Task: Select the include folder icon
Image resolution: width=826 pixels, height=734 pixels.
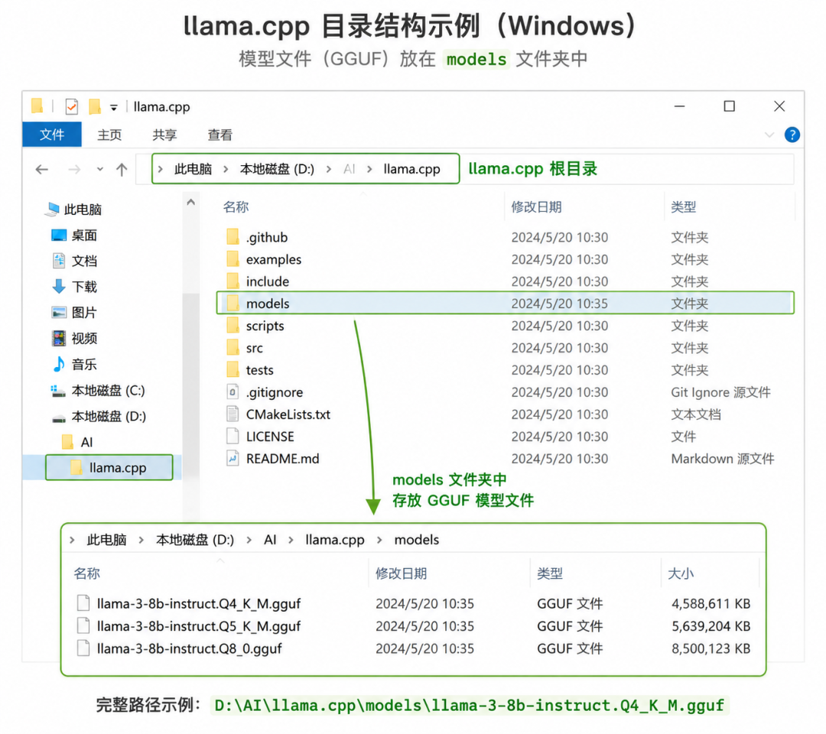Action: point(233,281)
